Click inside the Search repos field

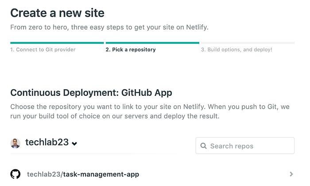[245, 145]
